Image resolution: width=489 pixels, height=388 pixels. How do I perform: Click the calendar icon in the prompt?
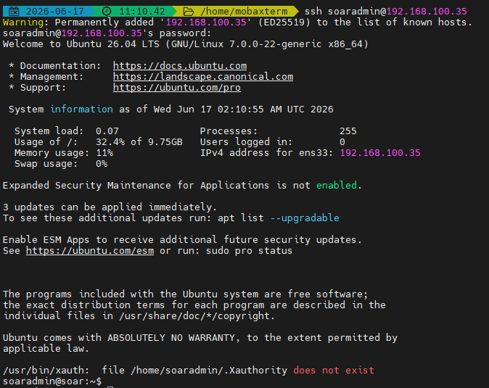[14, 12]
